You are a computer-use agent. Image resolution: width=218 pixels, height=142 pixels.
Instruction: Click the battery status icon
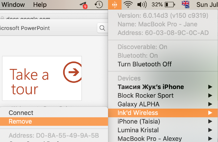point(170,5)
